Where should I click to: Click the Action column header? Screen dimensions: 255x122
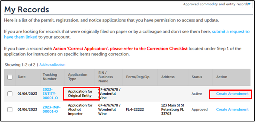coord(221,77)
